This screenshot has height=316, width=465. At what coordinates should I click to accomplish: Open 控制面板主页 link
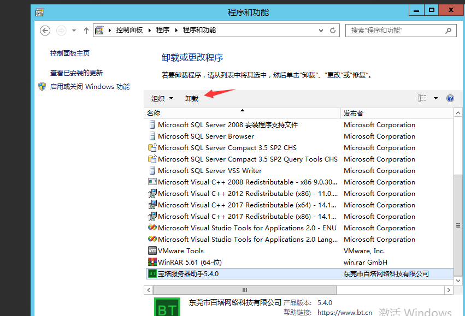coord(70,53)
